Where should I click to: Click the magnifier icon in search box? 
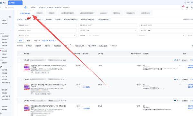click(x=6, y=7)
